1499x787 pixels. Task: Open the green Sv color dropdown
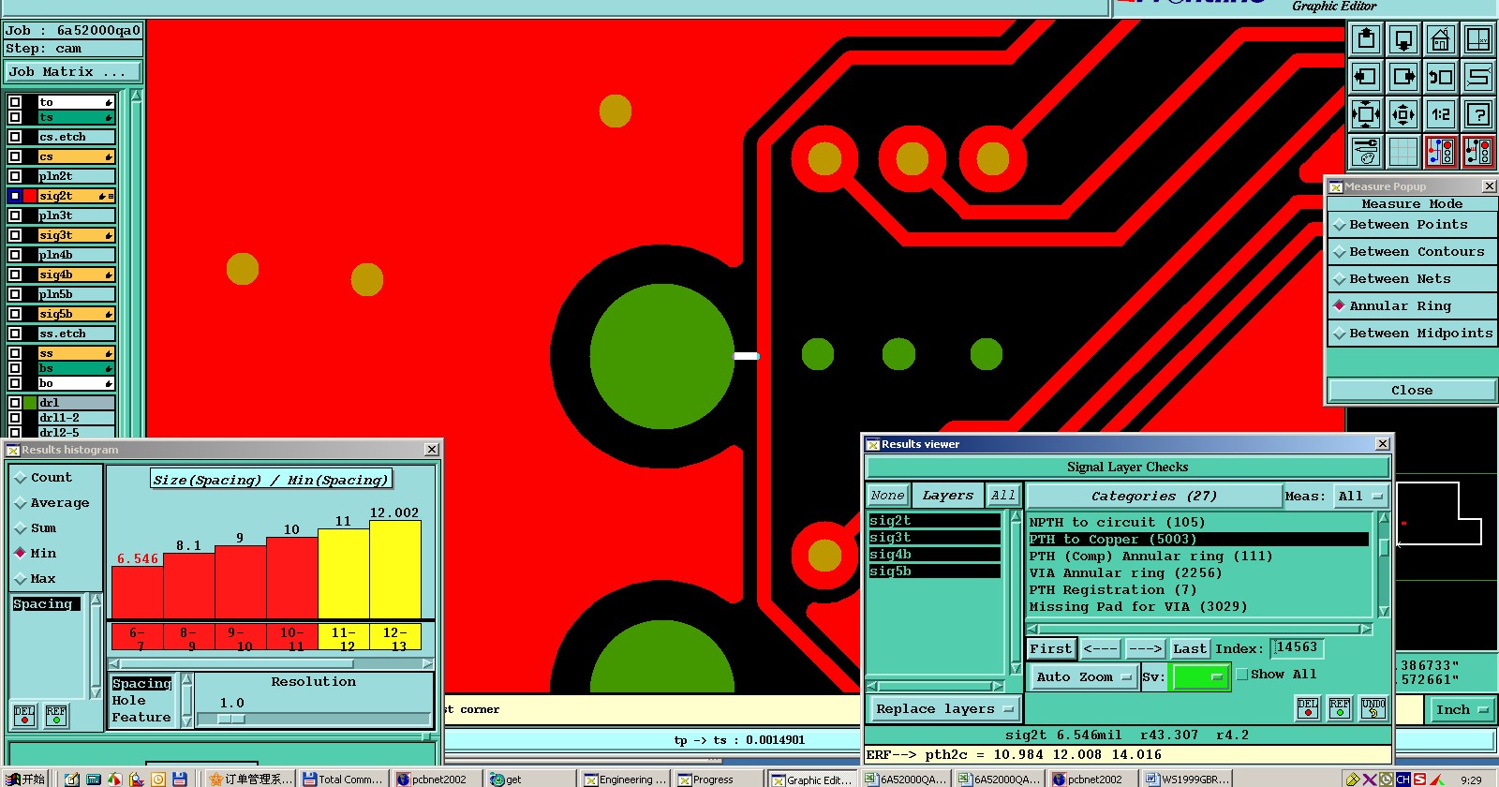1200,677
